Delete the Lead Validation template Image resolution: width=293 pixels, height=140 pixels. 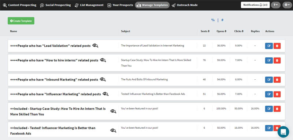(277, 46)
